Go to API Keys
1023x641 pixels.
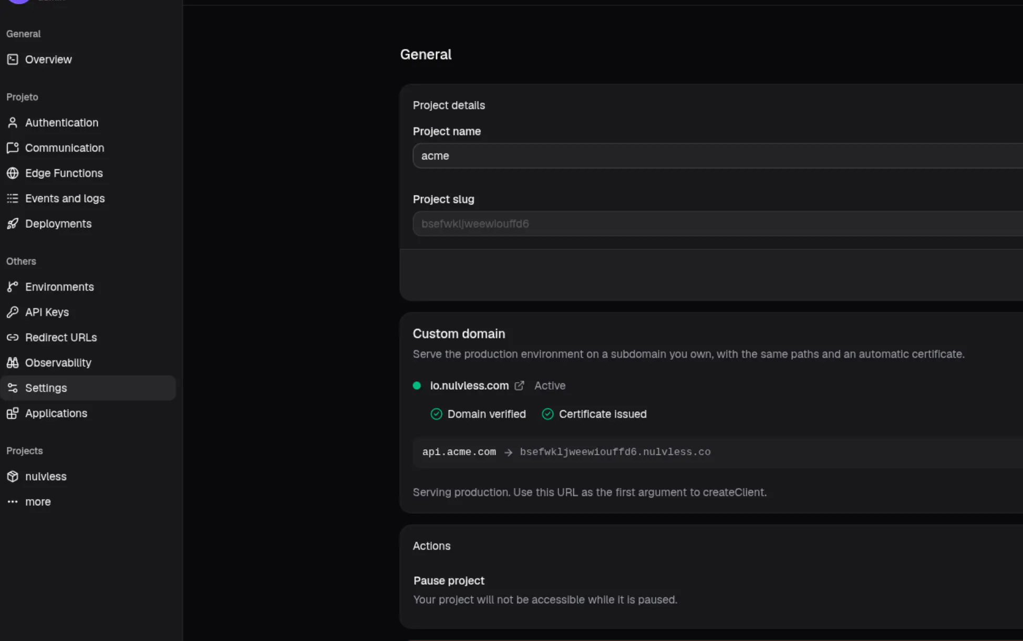tap(88, 312)
